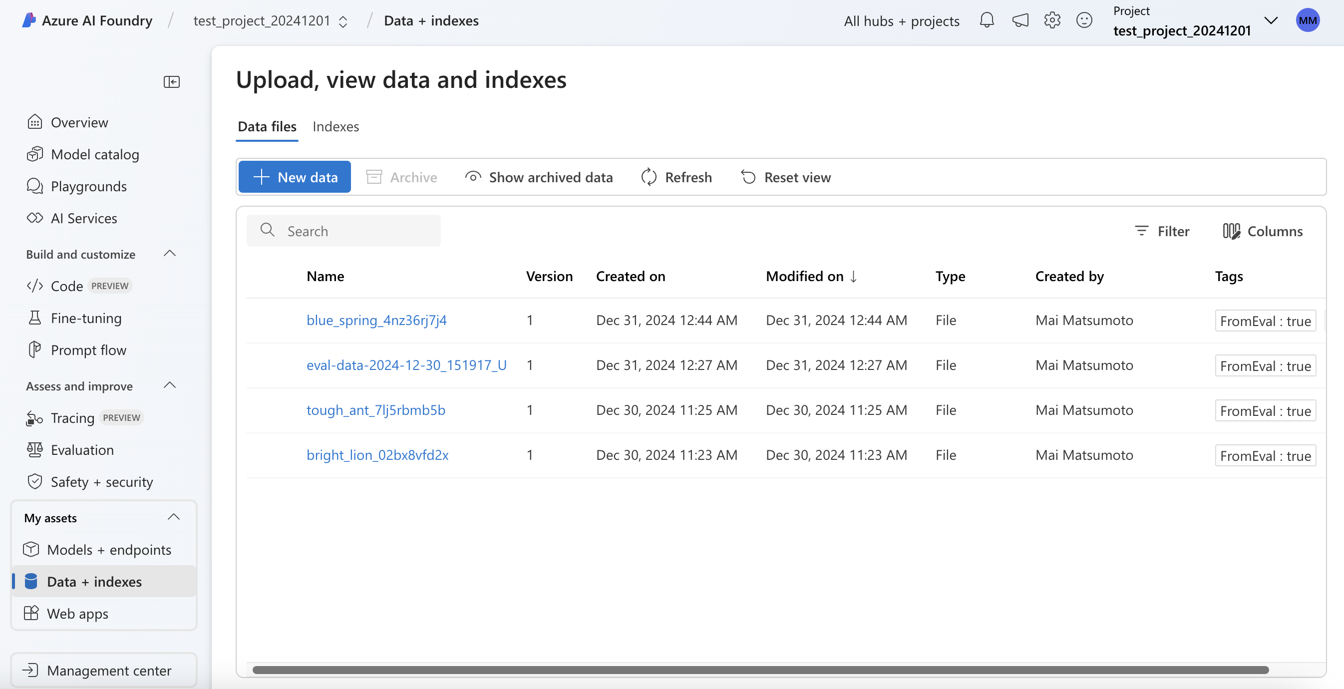Switch to the Indexes tab
The height and width of the screenshot is (689, 1344).
336,126
